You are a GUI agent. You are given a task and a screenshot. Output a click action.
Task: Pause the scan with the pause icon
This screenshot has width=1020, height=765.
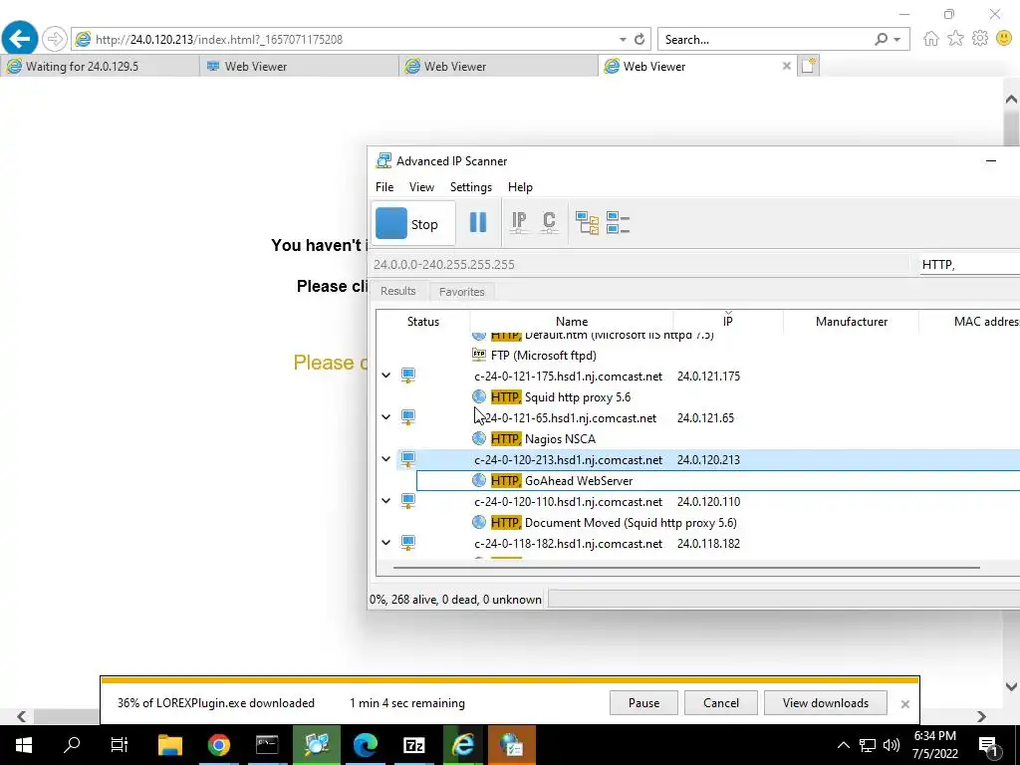pyautogui.click(x=478, y=222)
